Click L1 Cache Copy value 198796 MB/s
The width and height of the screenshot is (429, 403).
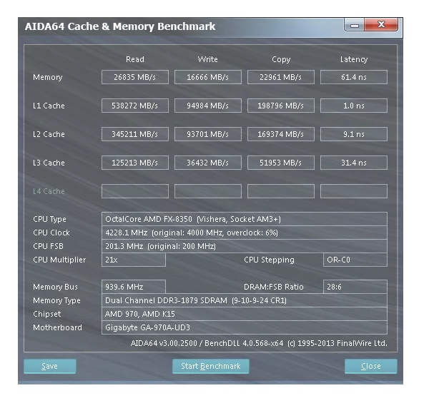pos(281,106)
